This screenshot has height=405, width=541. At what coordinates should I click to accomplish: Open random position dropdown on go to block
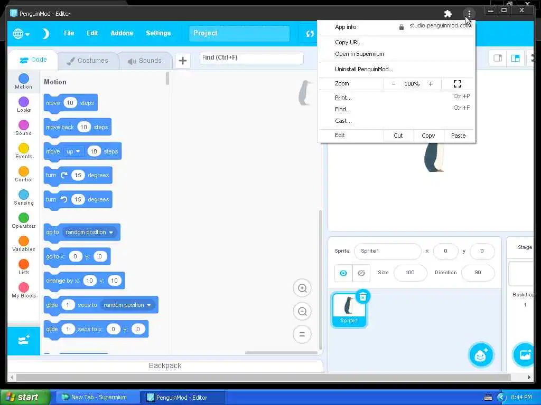coord(89,233)
